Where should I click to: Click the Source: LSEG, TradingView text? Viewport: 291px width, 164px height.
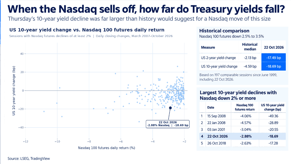[29, 158]
